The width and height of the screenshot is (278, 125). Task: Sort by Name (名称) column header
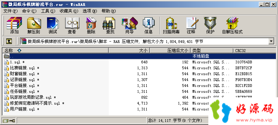pos(55,51)
